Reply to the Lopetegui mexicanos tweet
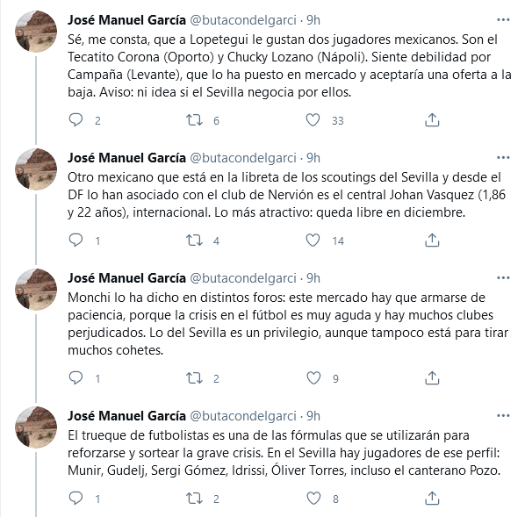 [x=76, y=120]
